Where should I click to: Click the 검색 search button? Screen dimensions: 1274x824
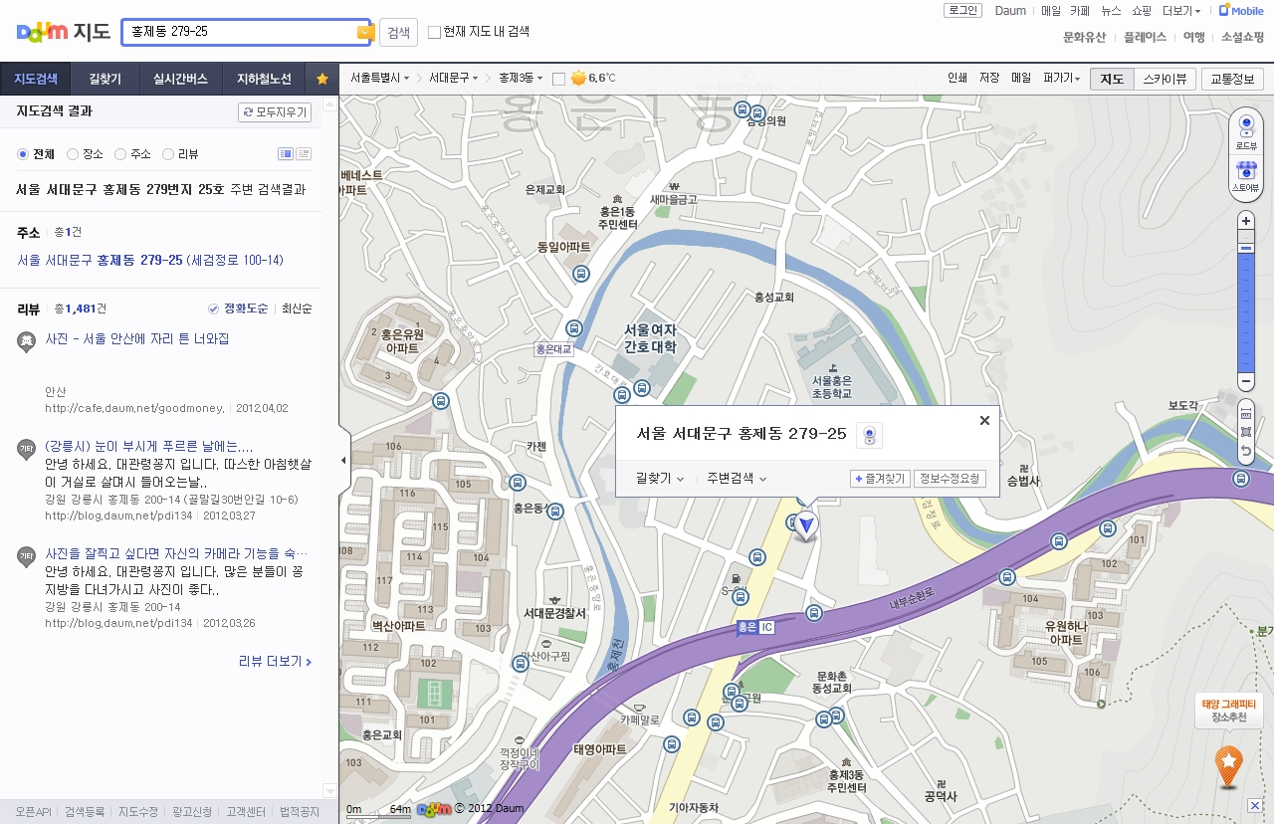pos(398,32)
